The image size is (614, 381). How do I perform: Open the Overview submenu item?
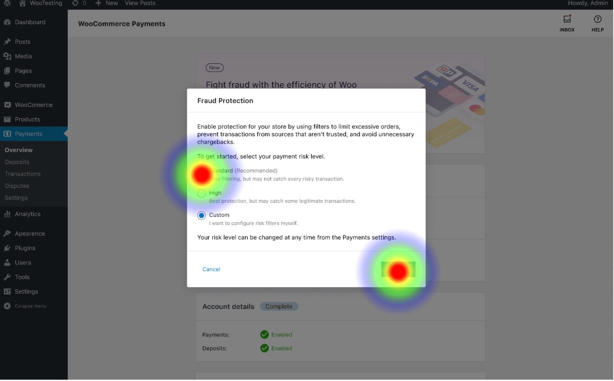tap(19, 150)
